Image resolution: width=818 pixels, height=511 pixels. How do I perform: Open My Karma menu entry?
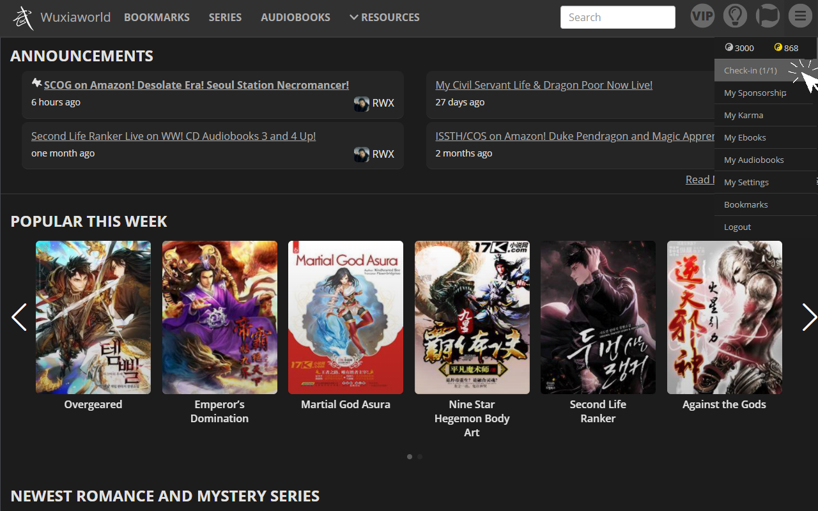point(766,115)
